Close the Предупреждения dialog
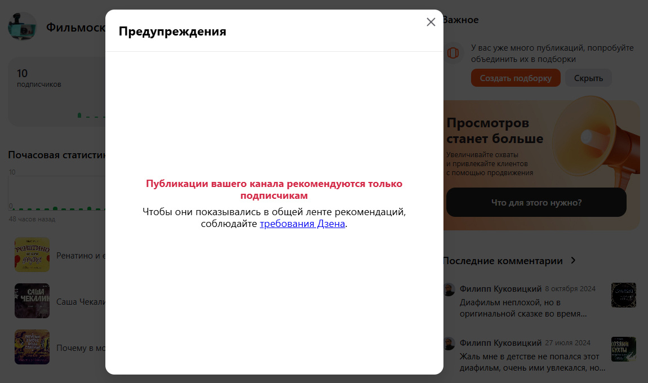 point(430,22)
